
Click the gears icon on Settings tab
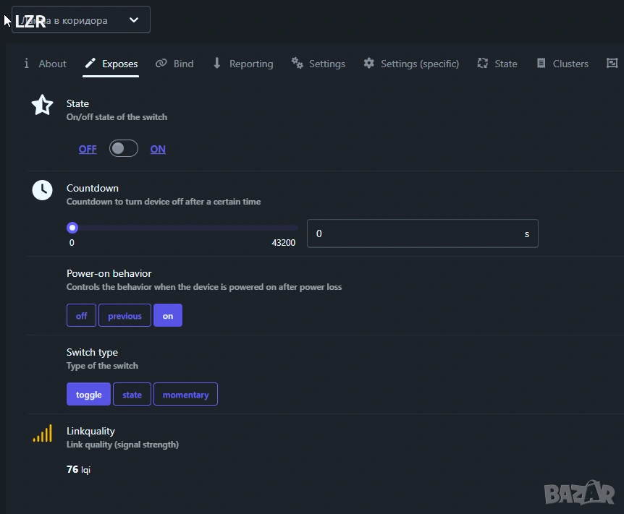pyautogui.click(x=297, y=64)
